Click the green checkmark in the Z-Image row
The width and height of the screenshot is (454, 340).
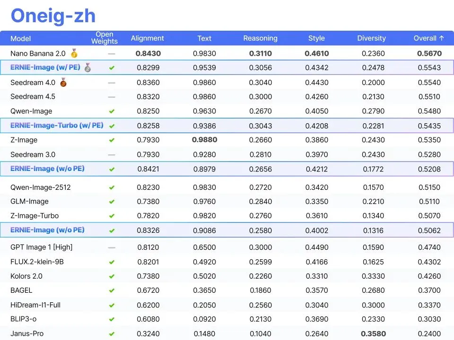[112, 140]
